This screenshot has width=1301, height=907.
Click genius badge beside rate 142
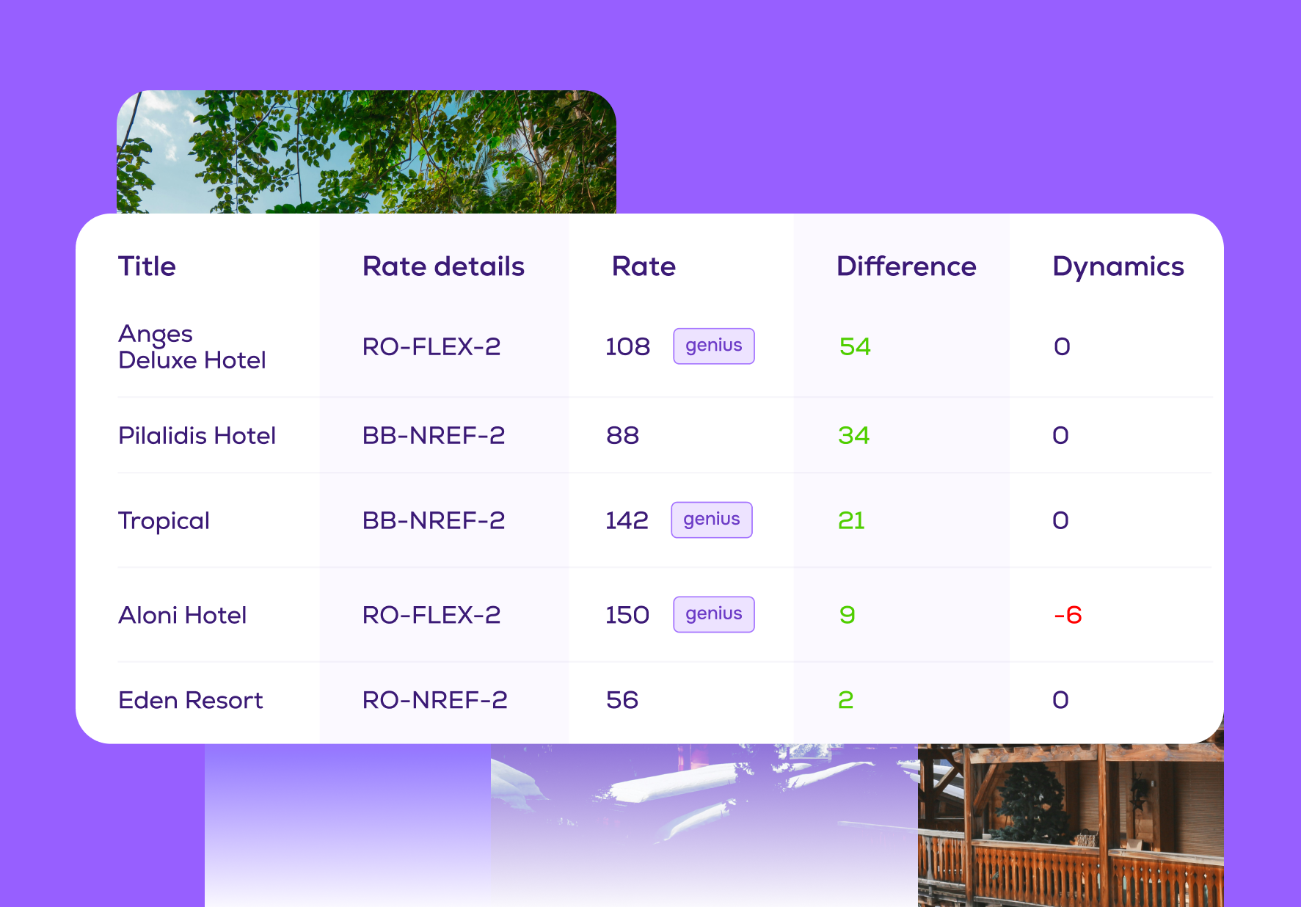[x=711, y=520]
